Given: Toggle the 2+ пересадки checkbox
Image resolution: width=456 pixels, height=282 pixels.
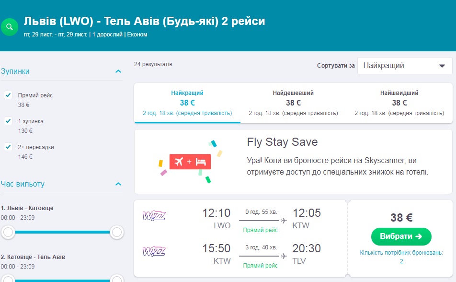Looking at the screenshot, I should point(8,147).
